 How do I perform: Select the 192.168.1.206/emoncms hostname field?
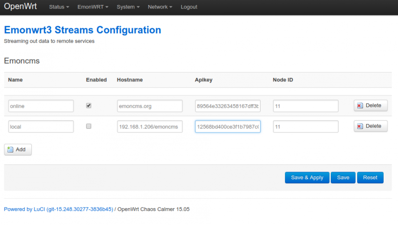(150, 127)
